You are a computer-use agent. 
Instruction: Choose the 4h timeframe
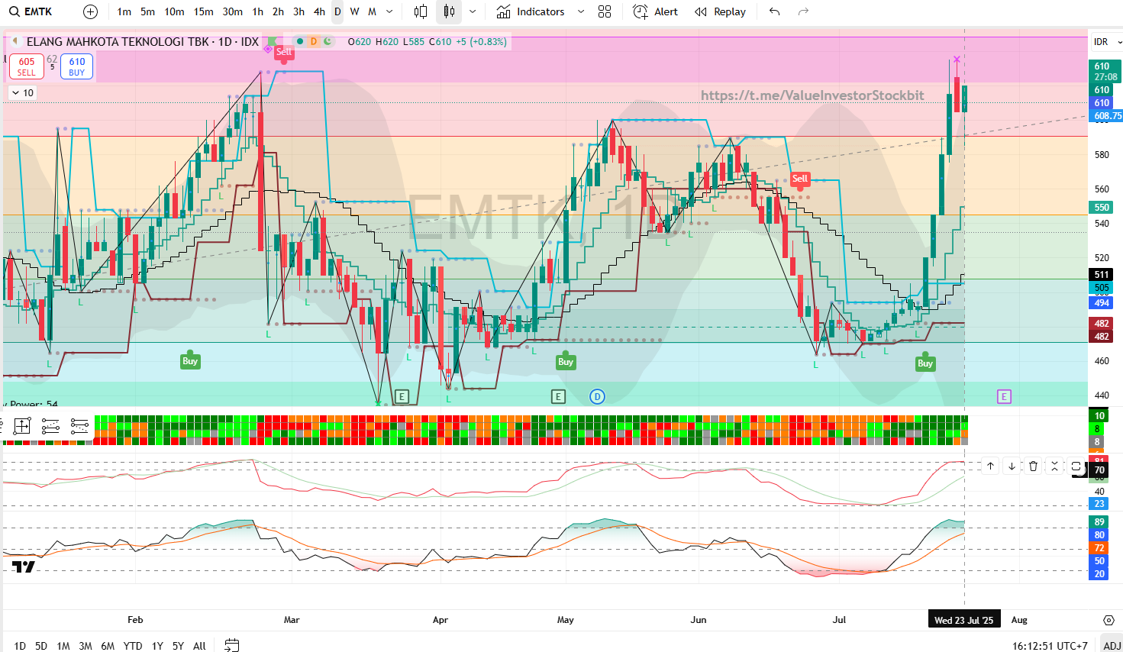[x=319, y=11]
